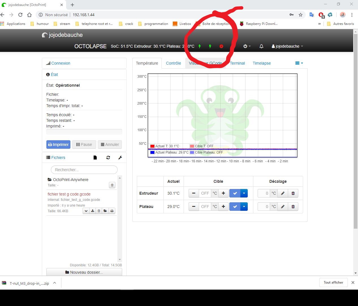The width and height of the screenshot is (358, 306).
Task: Click Extrudeur offset input field
Action: point(264,193)
